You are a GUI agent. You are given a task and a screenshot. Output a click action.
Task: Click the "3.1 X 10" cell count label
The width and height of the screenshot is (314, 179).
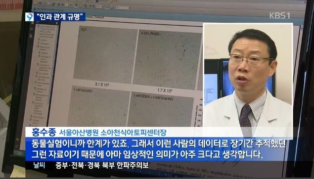(102, 84)
